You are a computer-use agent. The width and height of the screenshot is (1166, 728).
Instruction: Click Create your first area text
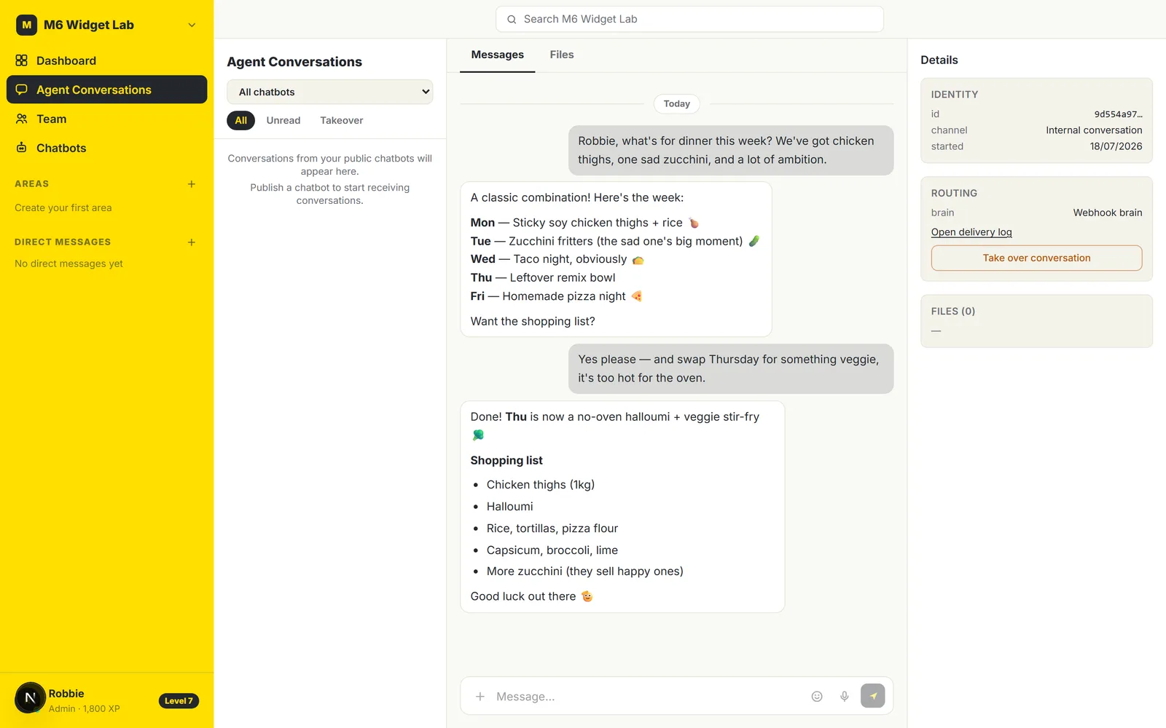coord(63,208)
